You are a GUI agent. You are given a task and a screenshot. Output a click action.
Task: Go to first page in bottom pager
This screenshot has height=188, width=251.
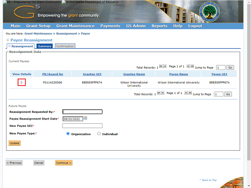tap(158, 93)
